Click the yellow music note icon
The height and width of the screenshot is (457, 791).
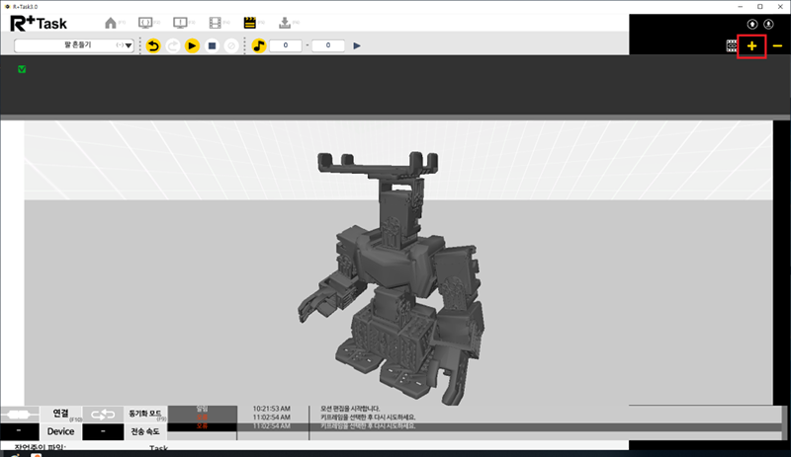(259, 45)
